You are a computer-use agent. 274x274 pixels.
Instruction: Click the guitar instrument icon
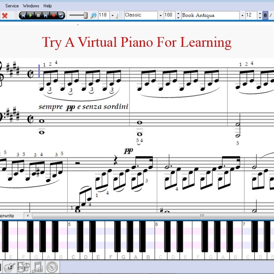[x=10, y=267]
